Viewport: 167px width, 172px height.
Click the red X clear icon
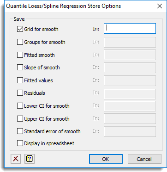click(16, 159)
